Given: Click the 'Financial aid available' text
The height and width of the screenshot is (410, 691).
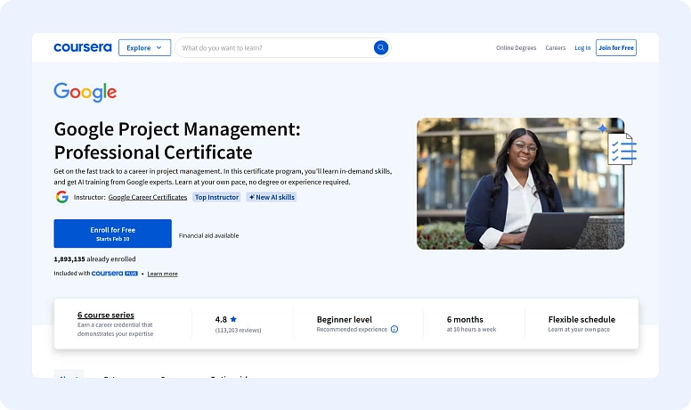Looking at the screenshot, I should click(x=209, y=235).
